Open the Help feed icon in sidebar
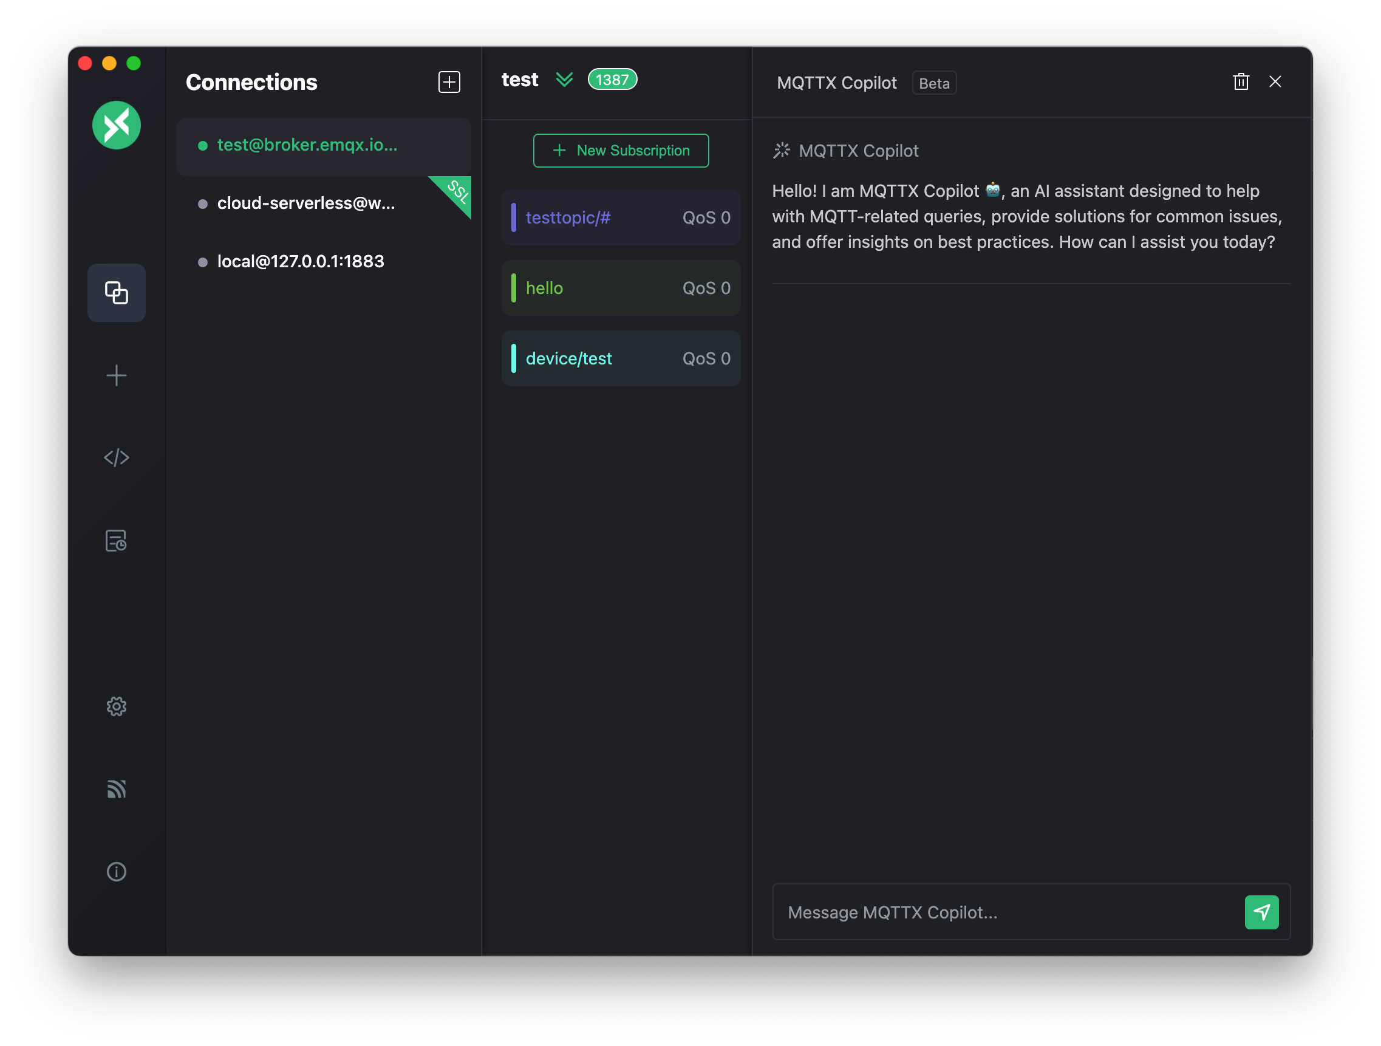Image resolution: width=1381 pixels, height=1046 pixels. point(116,788)
